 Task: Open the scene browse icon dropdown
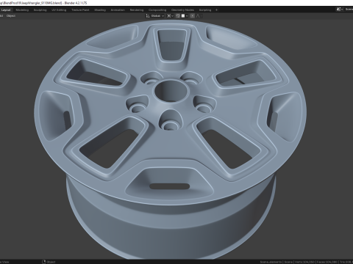pyautogui.click(x=340, y=10)
